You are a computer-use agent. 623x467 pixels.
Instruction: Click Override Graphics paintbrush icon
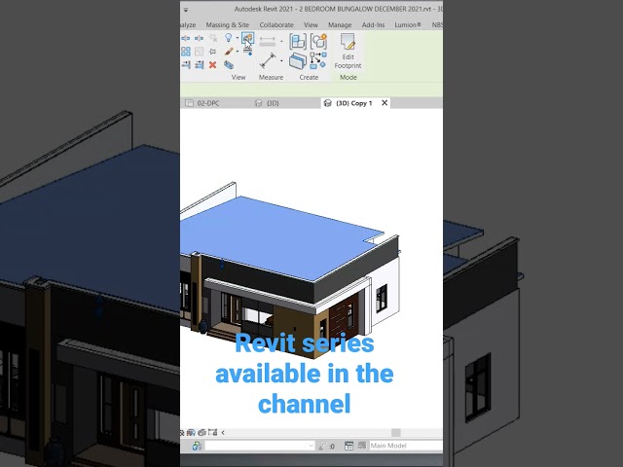point(229,52)
